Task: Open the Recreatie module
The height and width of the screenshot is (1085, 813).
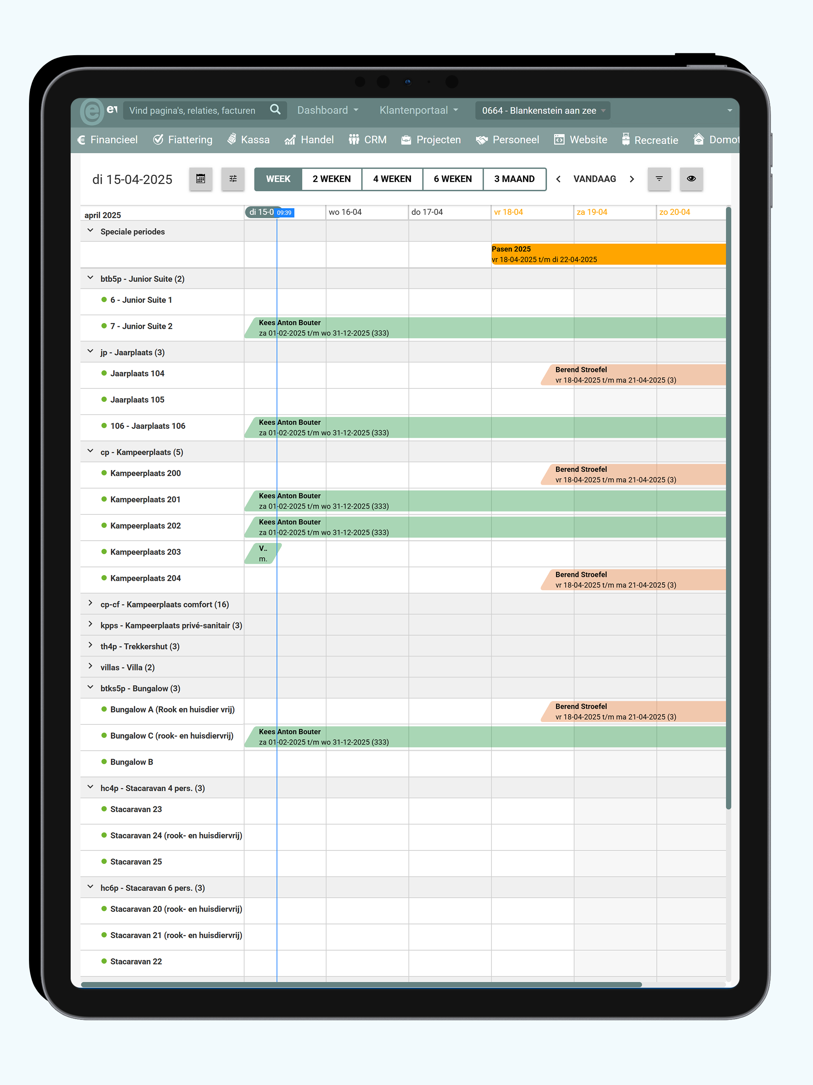Action: point(650,140)
